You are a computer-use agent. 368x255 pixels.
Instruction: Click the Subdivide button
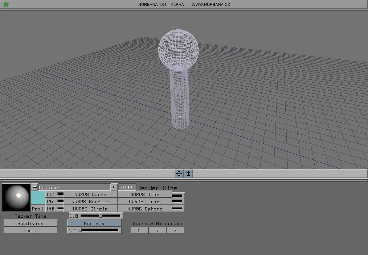pyautogui.click(x=30, y=223)
